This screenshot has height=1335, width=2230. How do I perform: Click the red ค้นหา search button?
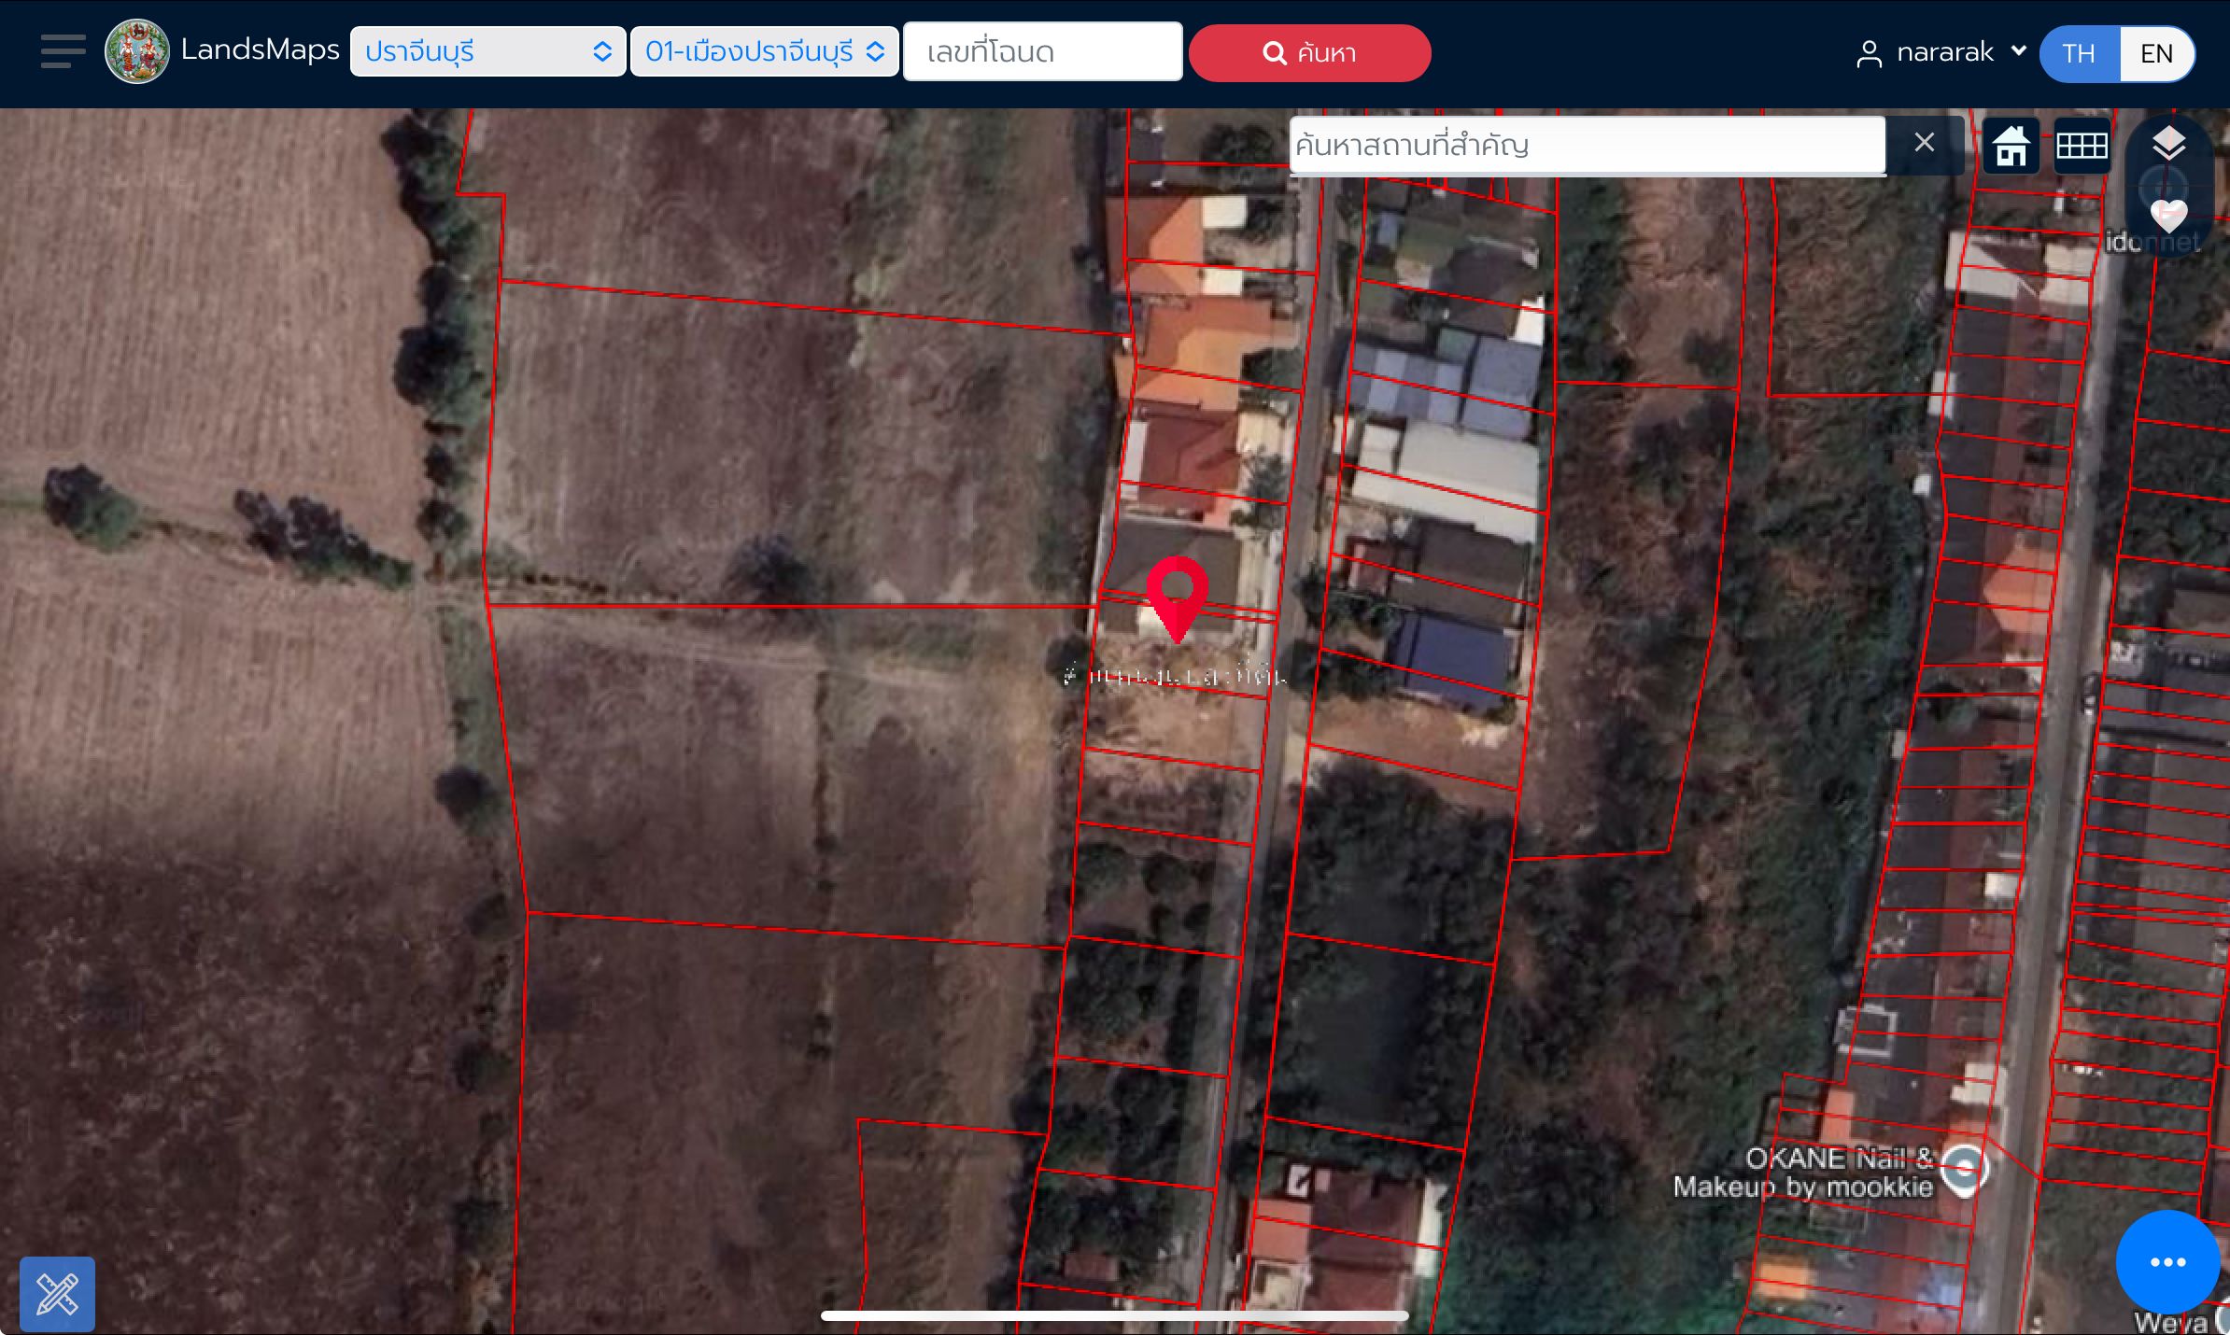(x=1309, y=53)
